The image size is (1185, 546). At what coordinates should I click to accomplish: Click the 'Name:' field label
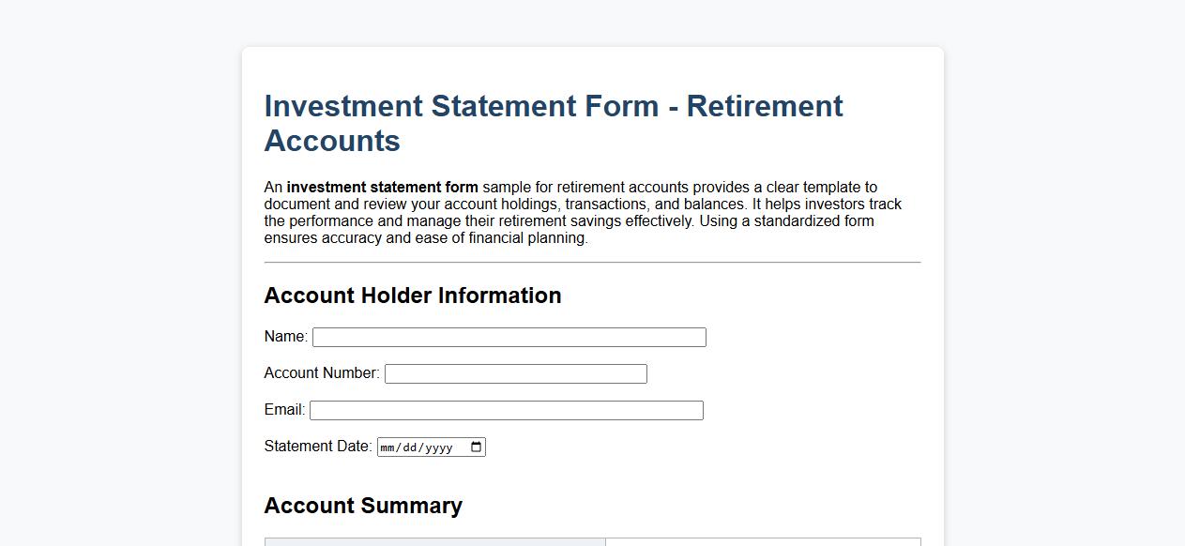(284, 336)
